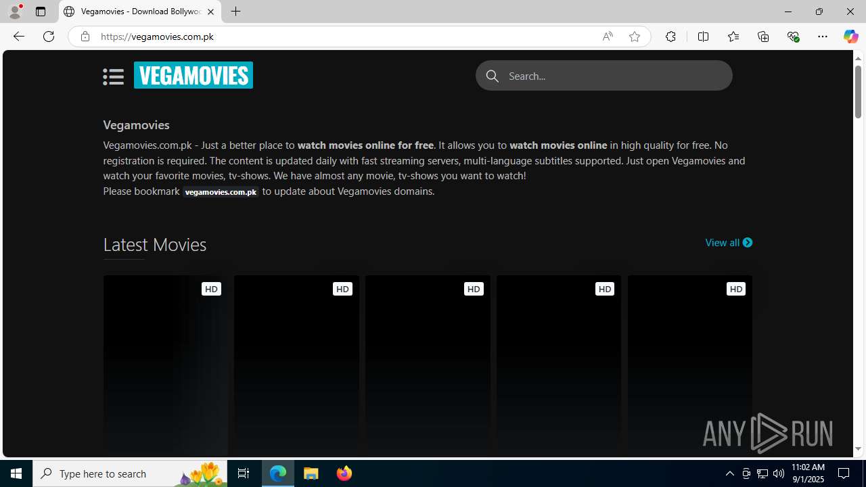Open the fourth Latest Movies poster

pyautogui.click(x=560, y=366)
